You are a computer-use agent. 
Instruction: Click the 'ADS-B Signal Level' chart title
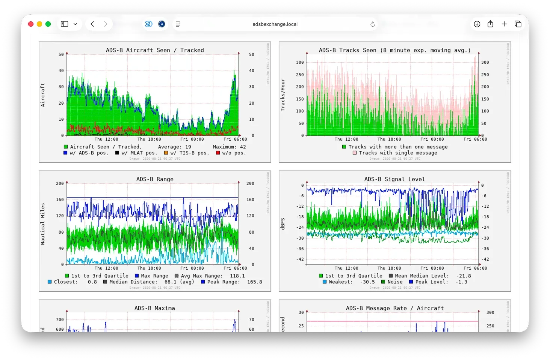click(x=395, y=179)
